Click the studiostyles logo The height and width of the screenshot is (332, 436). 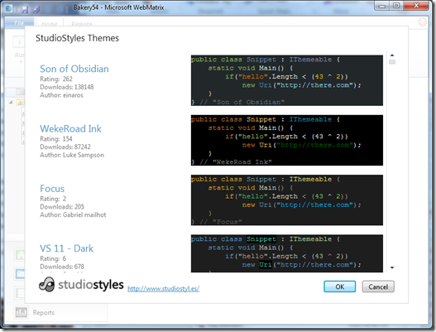[x=81, y=285]
